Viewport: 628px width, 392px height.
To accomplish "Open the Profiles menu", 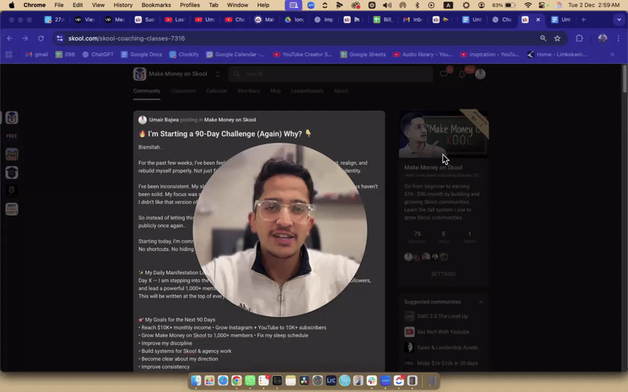I will tap(190, 5).
